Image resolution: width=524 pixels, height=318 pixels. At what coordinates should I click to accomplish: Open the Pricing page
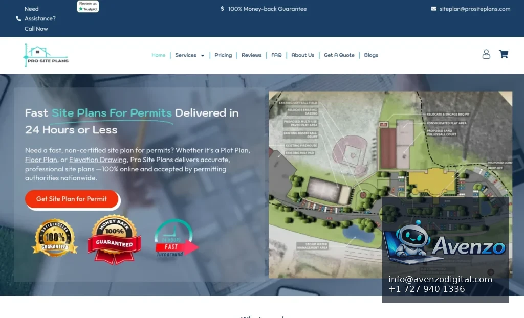[223, 55]
